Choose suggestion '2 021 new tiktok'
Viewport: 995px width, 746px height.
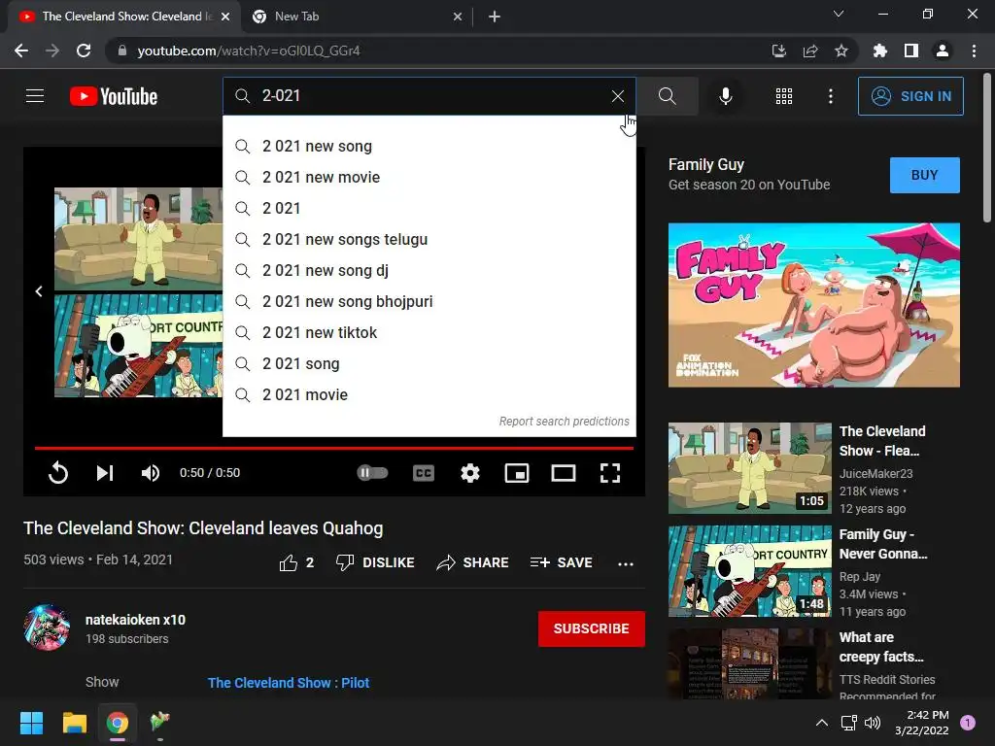429,332
